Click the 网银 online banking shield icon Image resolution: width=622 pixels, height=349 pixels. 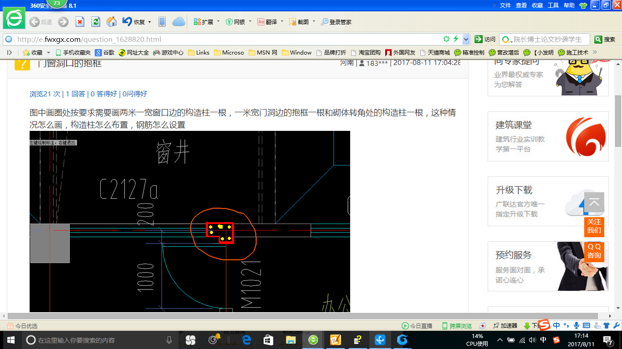coord(229,22)
